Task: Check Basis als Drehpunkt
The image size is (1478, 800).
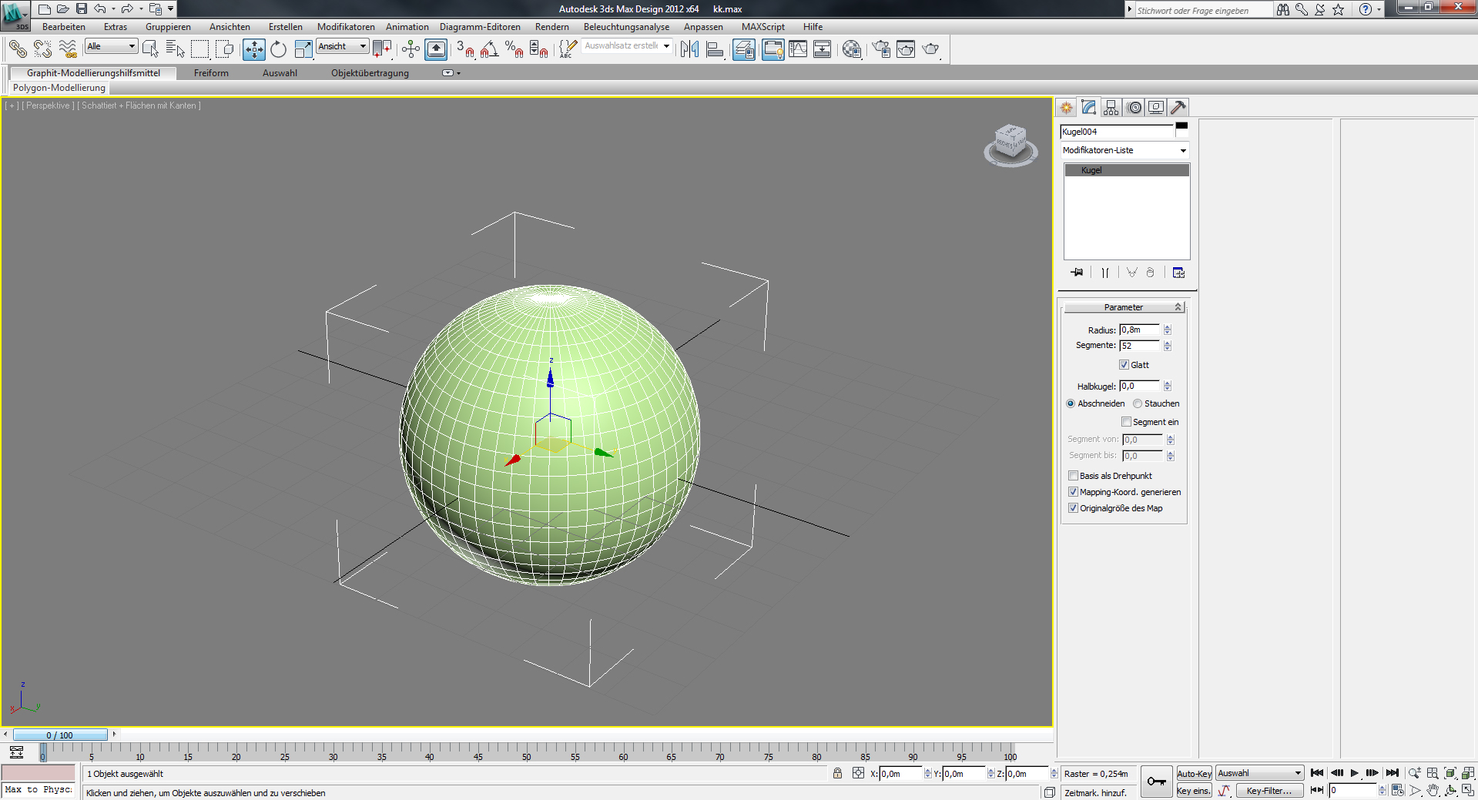Action: (1073, 476)
